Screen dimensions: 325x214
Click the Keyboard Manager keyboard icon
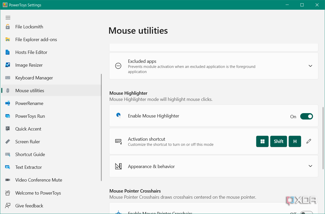click(8, 78)
